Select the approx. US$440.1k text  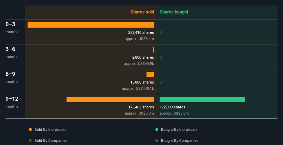point(138,88)
